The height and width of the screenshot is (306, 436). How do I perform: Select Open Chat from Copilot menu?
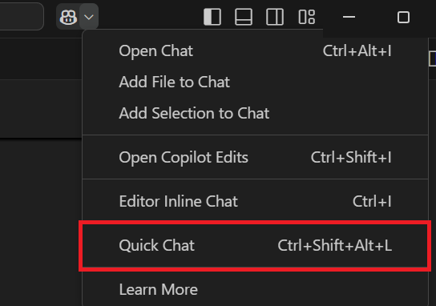coord(255,50)
